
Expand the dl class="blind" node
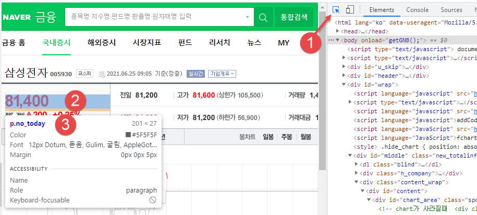point(357,164)
